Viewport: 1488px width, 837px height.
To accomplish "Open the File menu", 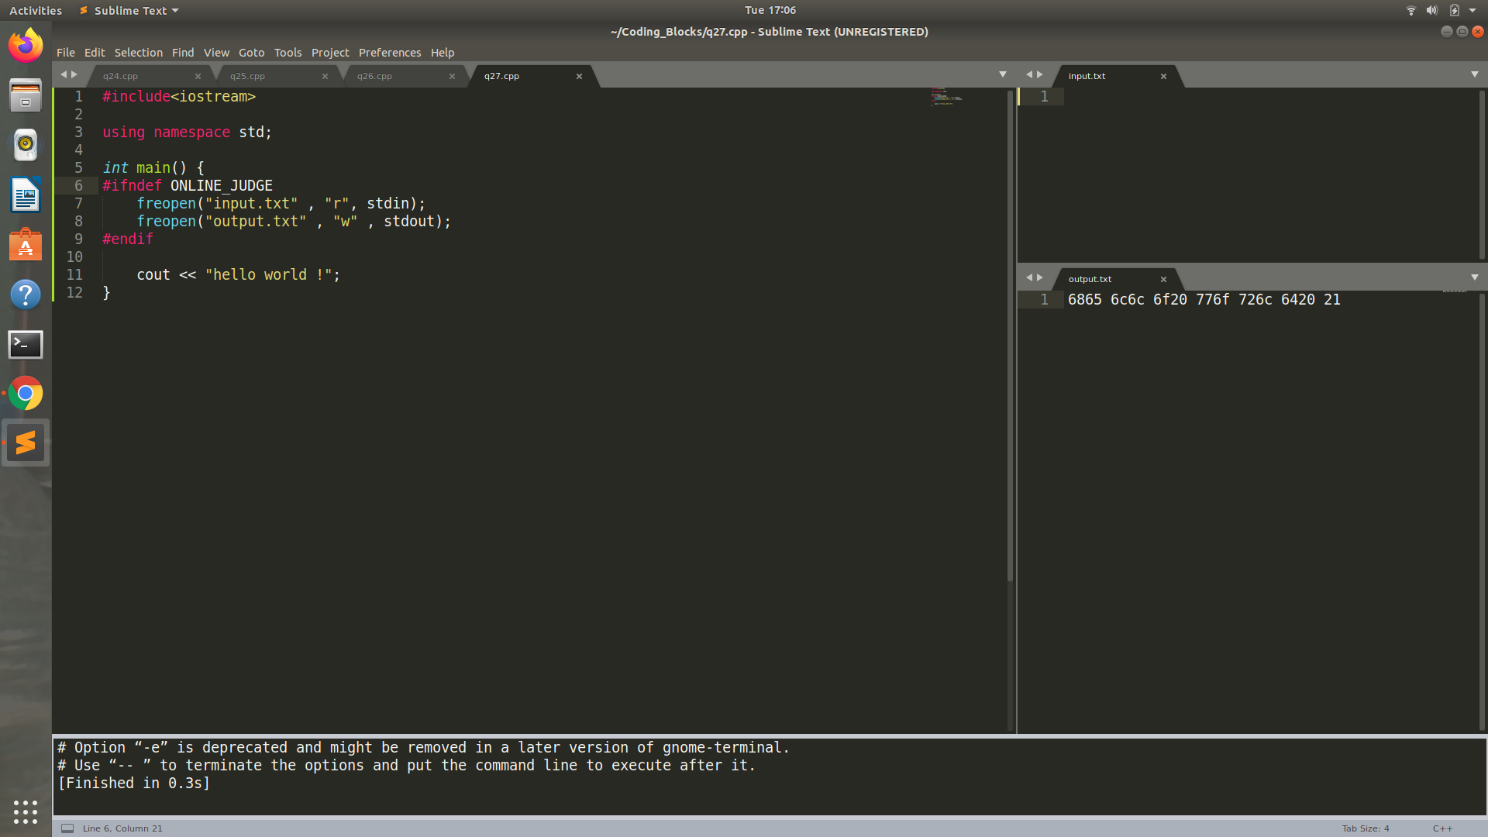I will tap(66, 53).
